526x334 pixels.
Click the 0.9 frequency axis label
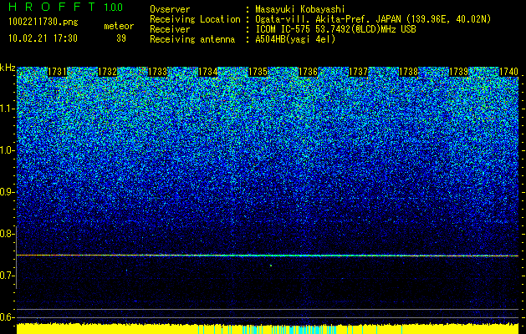[8, 192]
